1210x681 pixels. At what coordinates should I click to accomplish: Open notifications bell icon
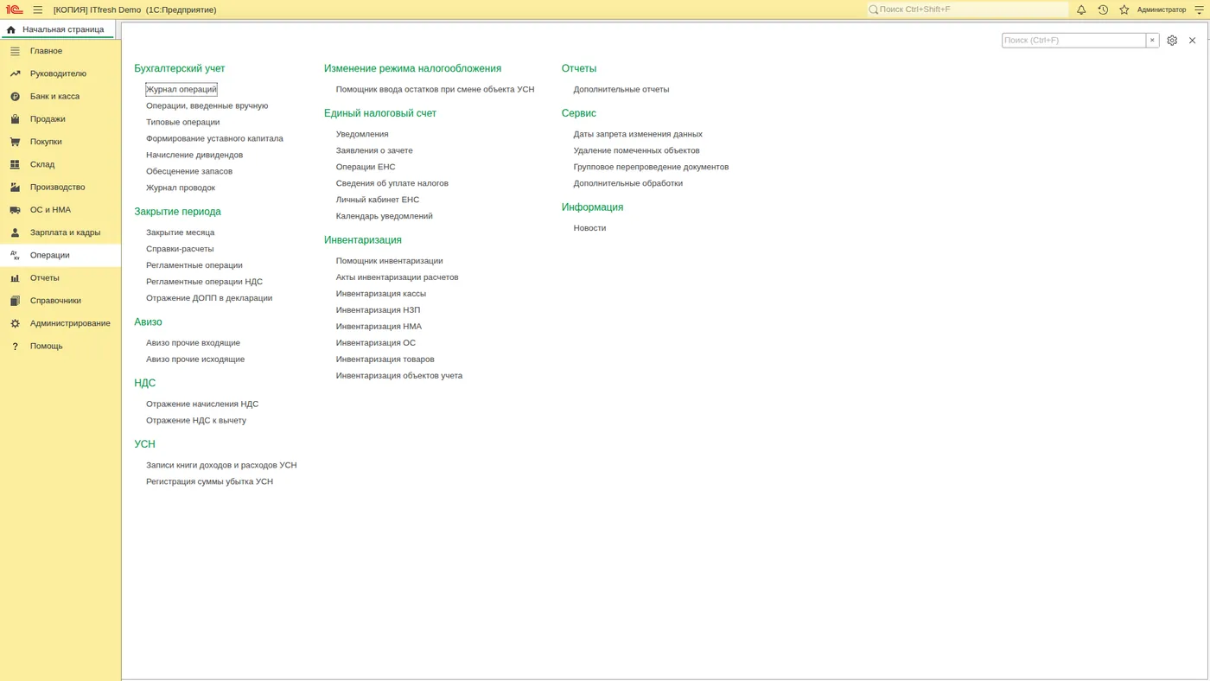click(x=1081, y=10)
